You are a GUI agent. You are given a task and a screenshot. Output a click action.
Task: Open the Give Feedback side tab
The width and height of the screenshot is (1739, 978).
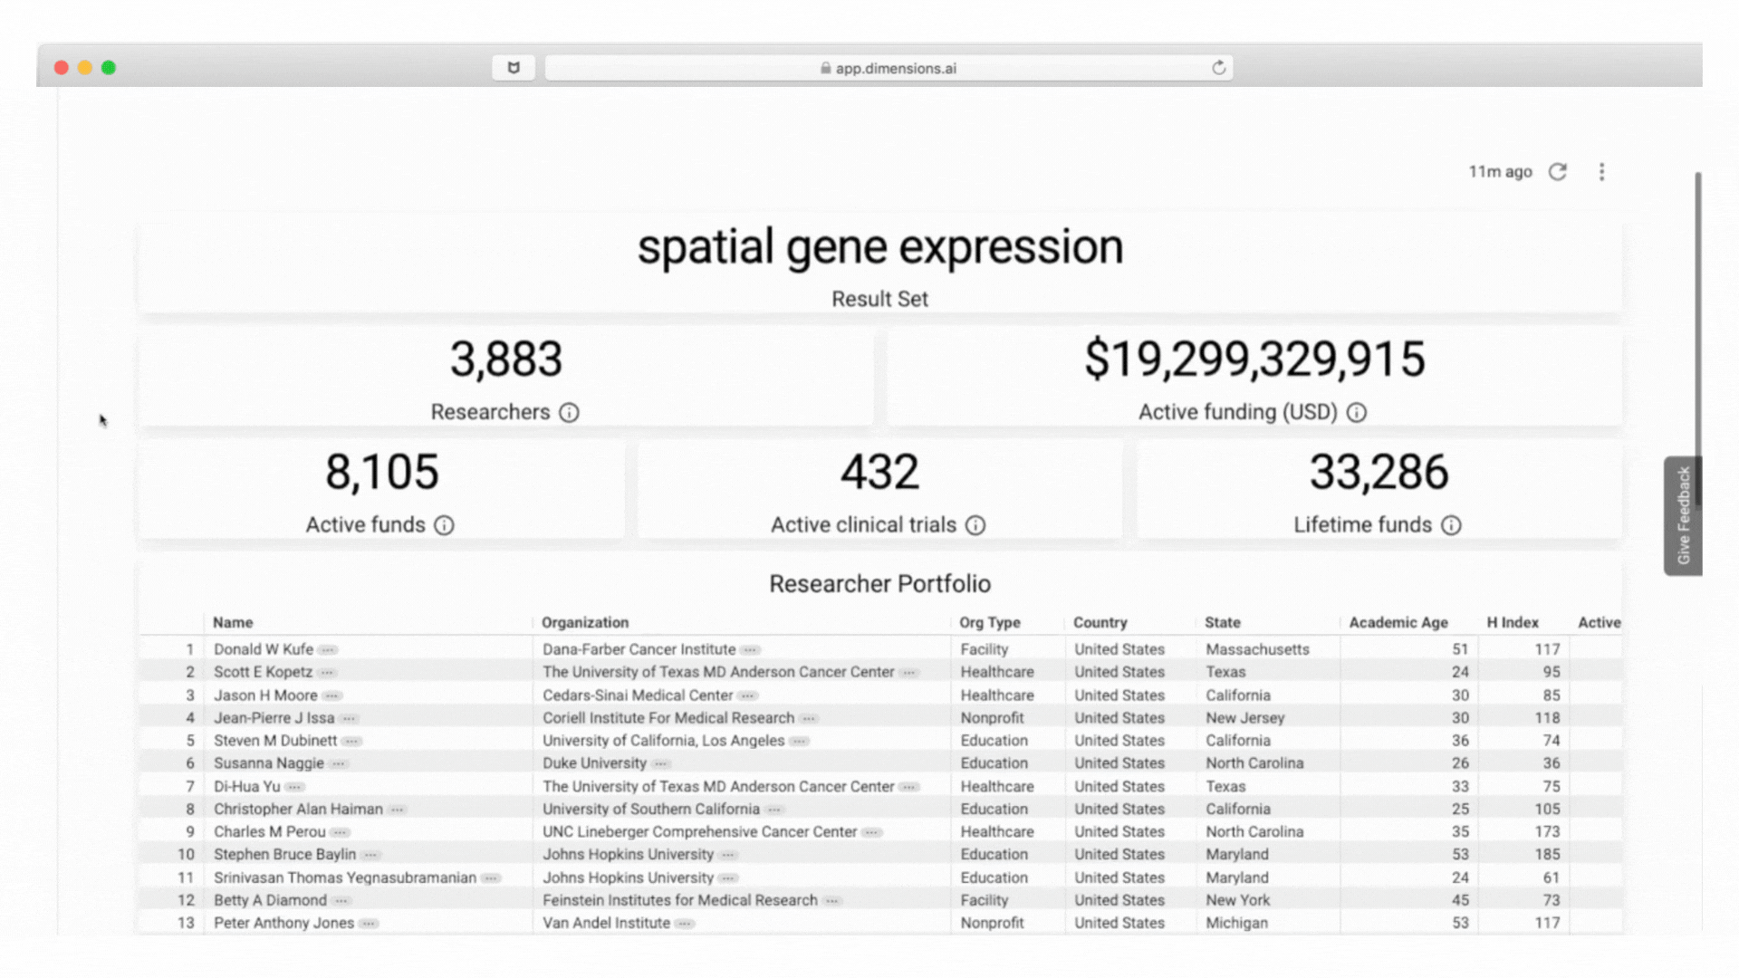coord(1683,515)
